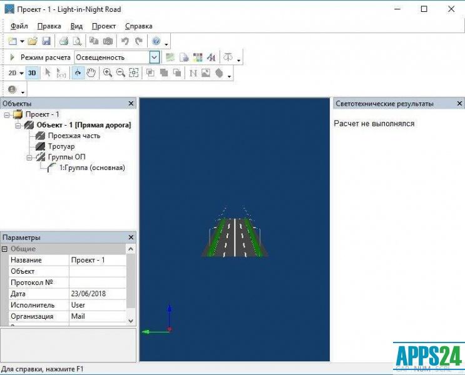Redo the last action
Image resolution: width=465 pixels, height=375 pixels.
click(x=138, y=41)
